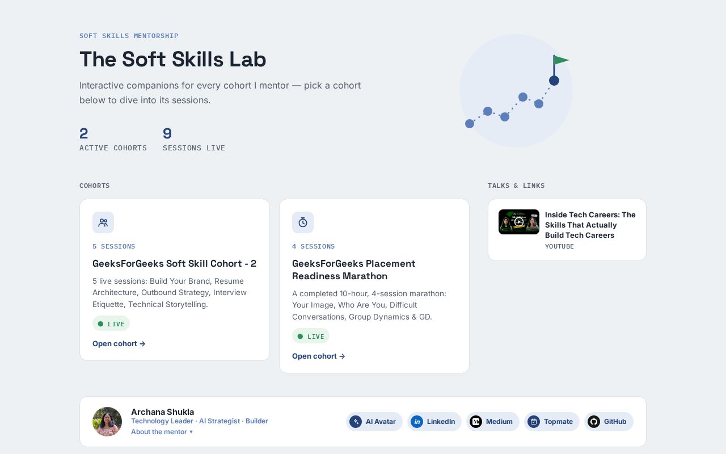Screen dimensions: 726x454
Task: Click the Medium logo icon
Action: coord(476,422)
